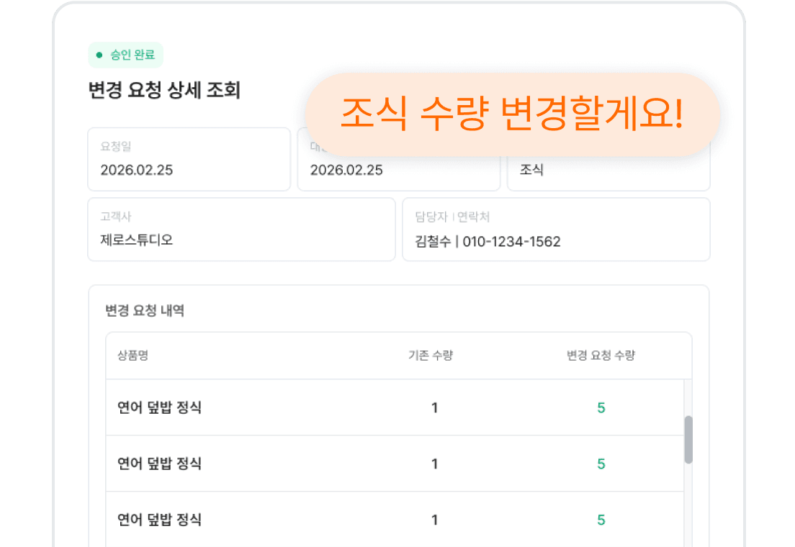The height and width of the screenshot is (547, 795).
Task: Click the 변경 요청 수량 column header
Action: [601, 356]
